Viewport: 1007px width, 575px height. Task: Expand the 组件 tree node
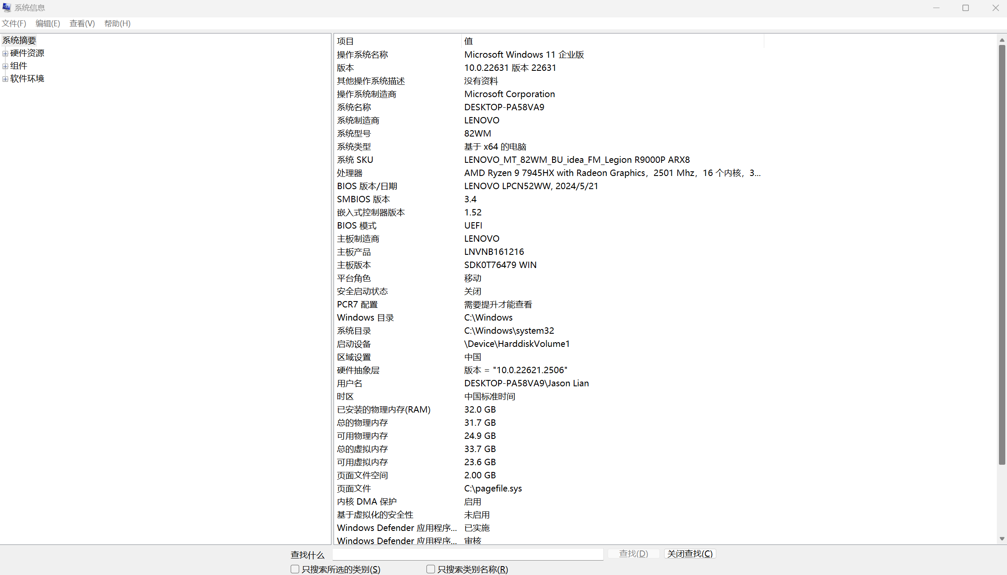coord(5,66)
